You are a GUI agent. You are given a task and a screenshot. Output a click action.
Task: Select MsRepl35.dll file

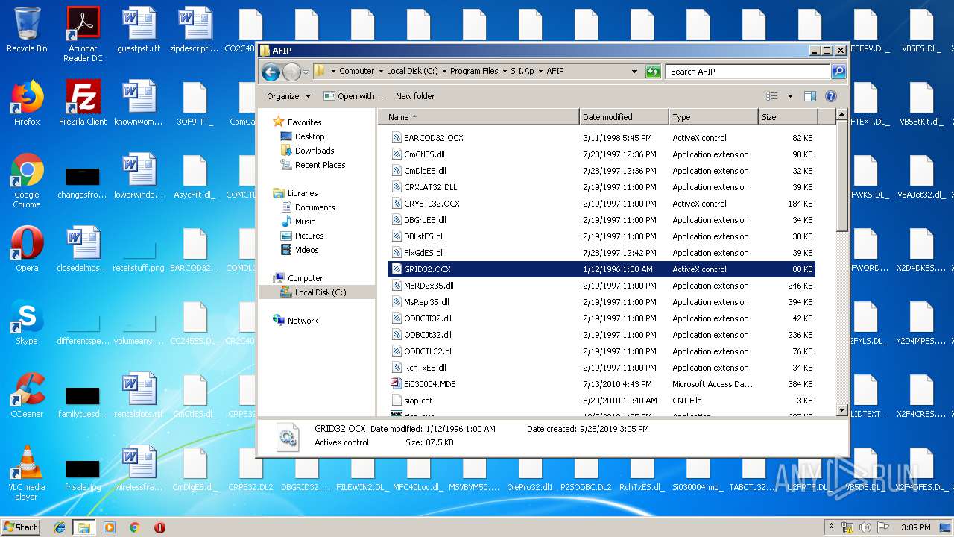pos(602,302)
